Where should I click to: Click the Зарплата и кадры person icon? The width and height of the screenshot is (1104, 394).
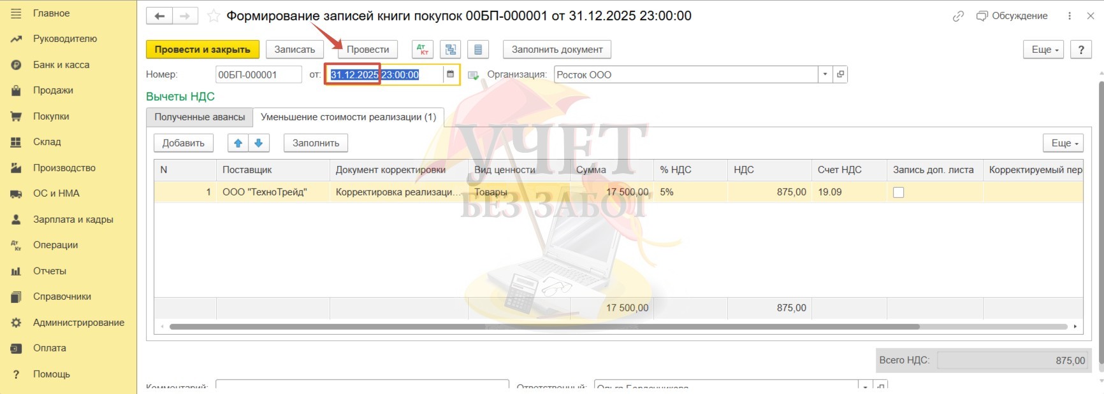pos(16,220)
